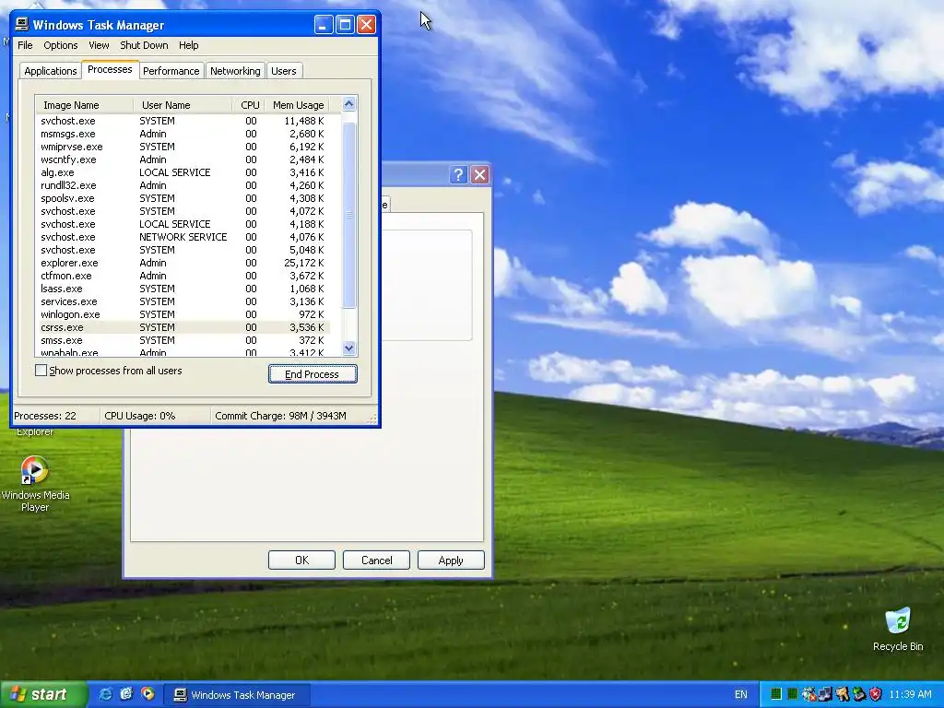Click 'Processes: 22' in status bar
944x708 pixels.
[x=45, y=416]
